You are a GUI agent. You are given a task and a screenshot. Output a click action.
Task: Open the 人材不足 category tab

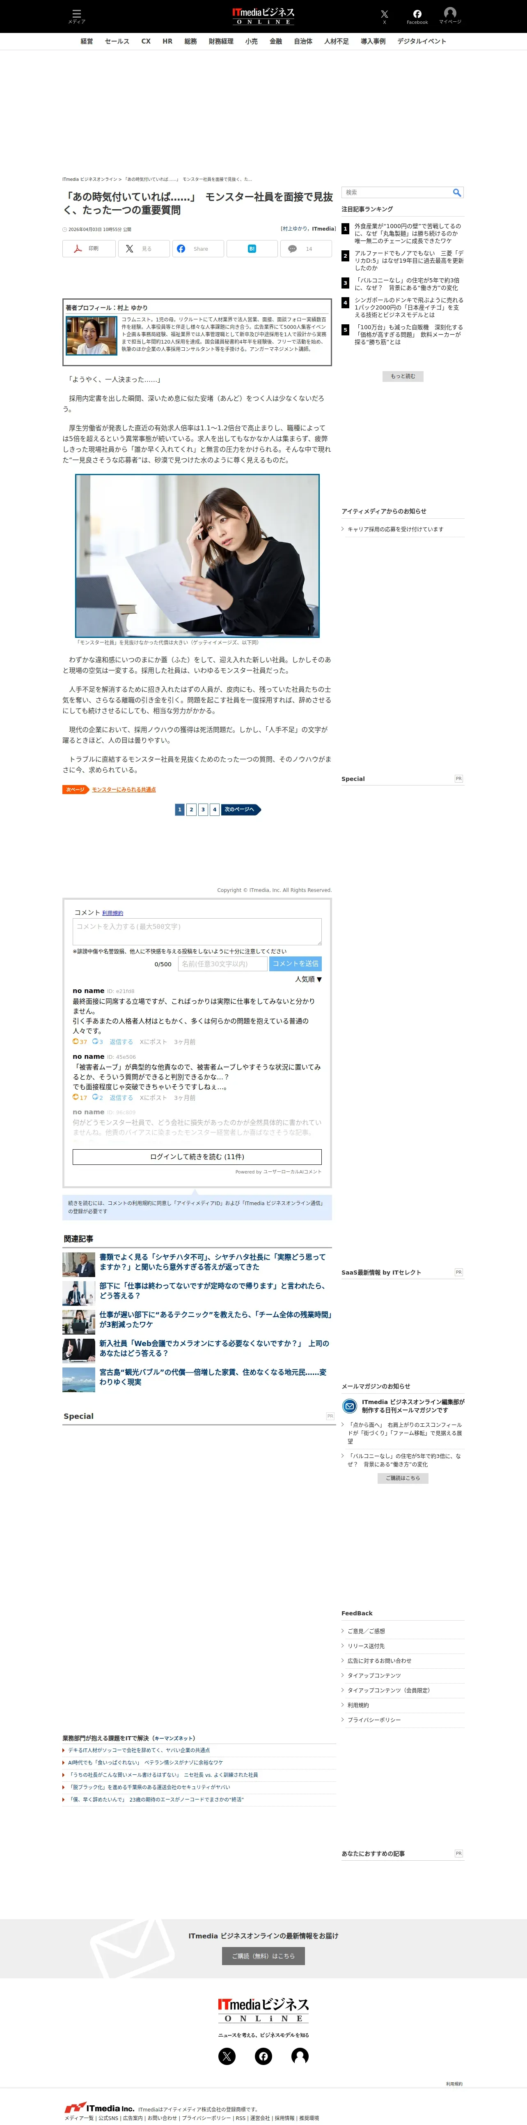coord(336,41)
